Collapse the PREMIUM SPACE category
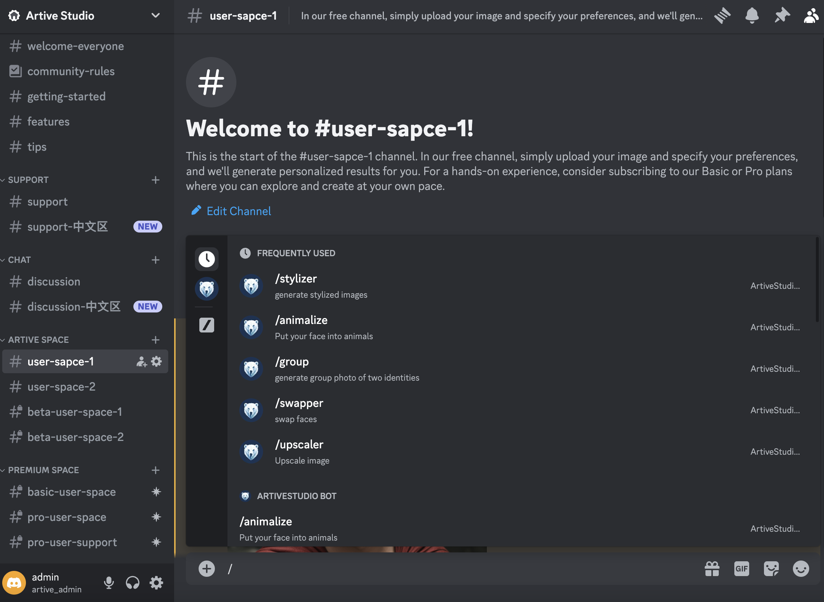824x602 pixels. pyautogui.click(x=43, y=470)
